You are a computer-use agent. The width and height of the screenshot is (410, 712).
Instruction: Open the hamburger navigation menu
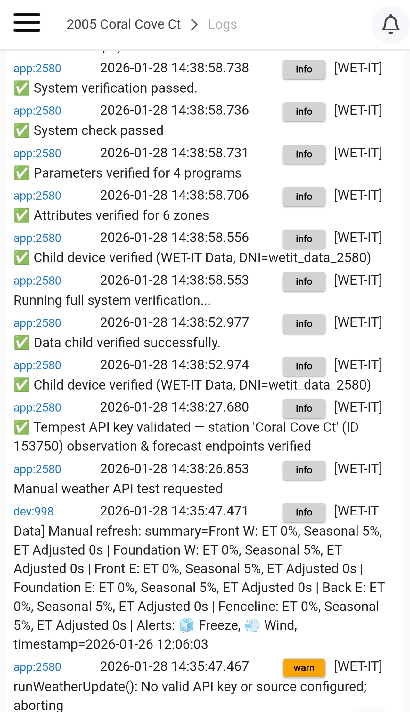click(x=27, y=23)
